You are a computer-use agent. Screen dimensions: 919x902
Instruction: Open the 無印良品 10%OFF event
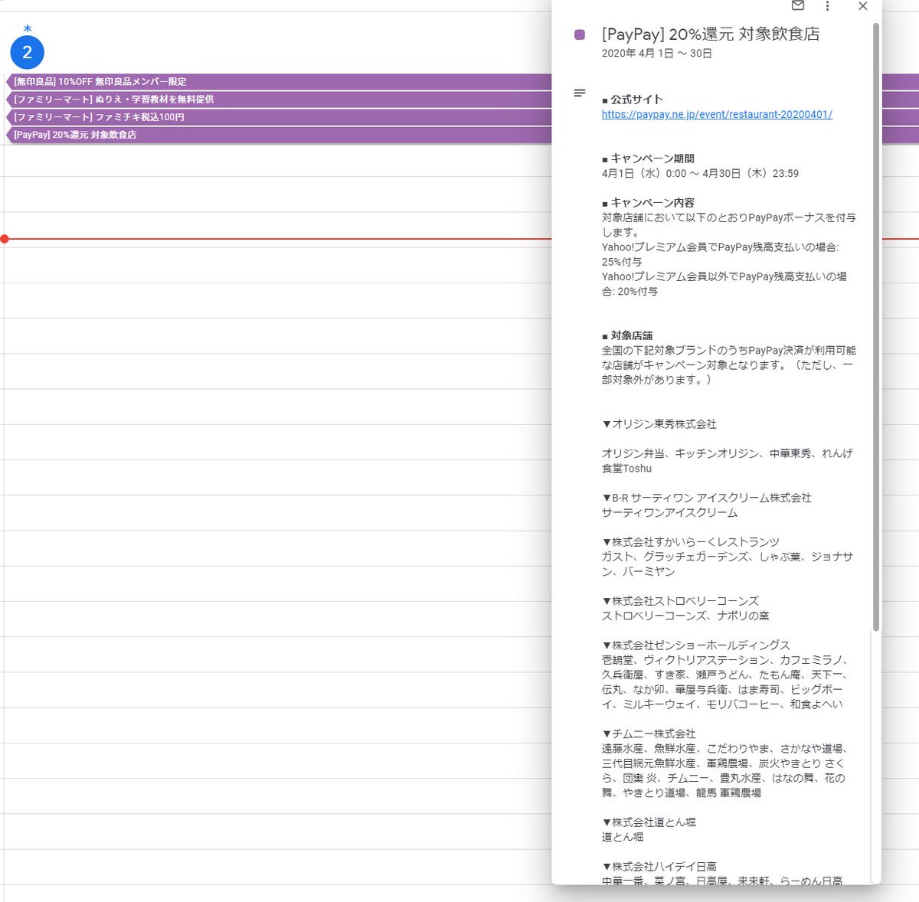click(x=280, y=81)
